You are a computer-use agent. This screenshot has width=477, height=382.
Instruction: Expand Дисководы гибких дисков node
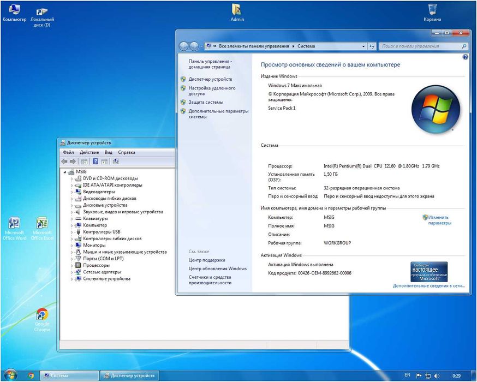(x=72, y=199)
